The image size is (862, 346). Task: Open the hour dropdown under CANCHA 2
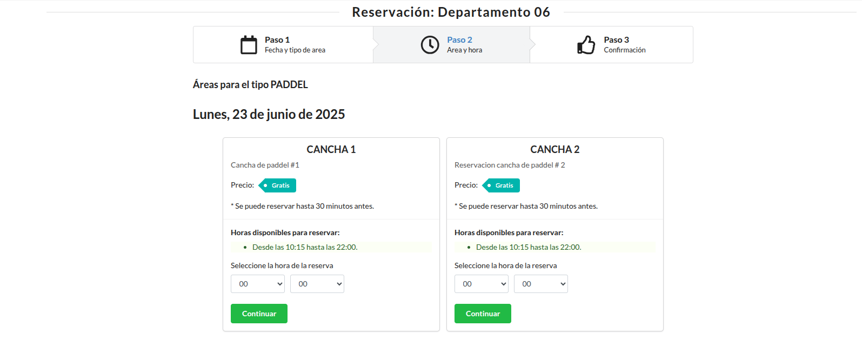(x=481, y=284)
